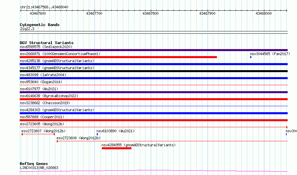Select the purple nsv6599575 variant bar
Image resolution: width=297 pixels, height=175 pixels.
pos(154,50)
